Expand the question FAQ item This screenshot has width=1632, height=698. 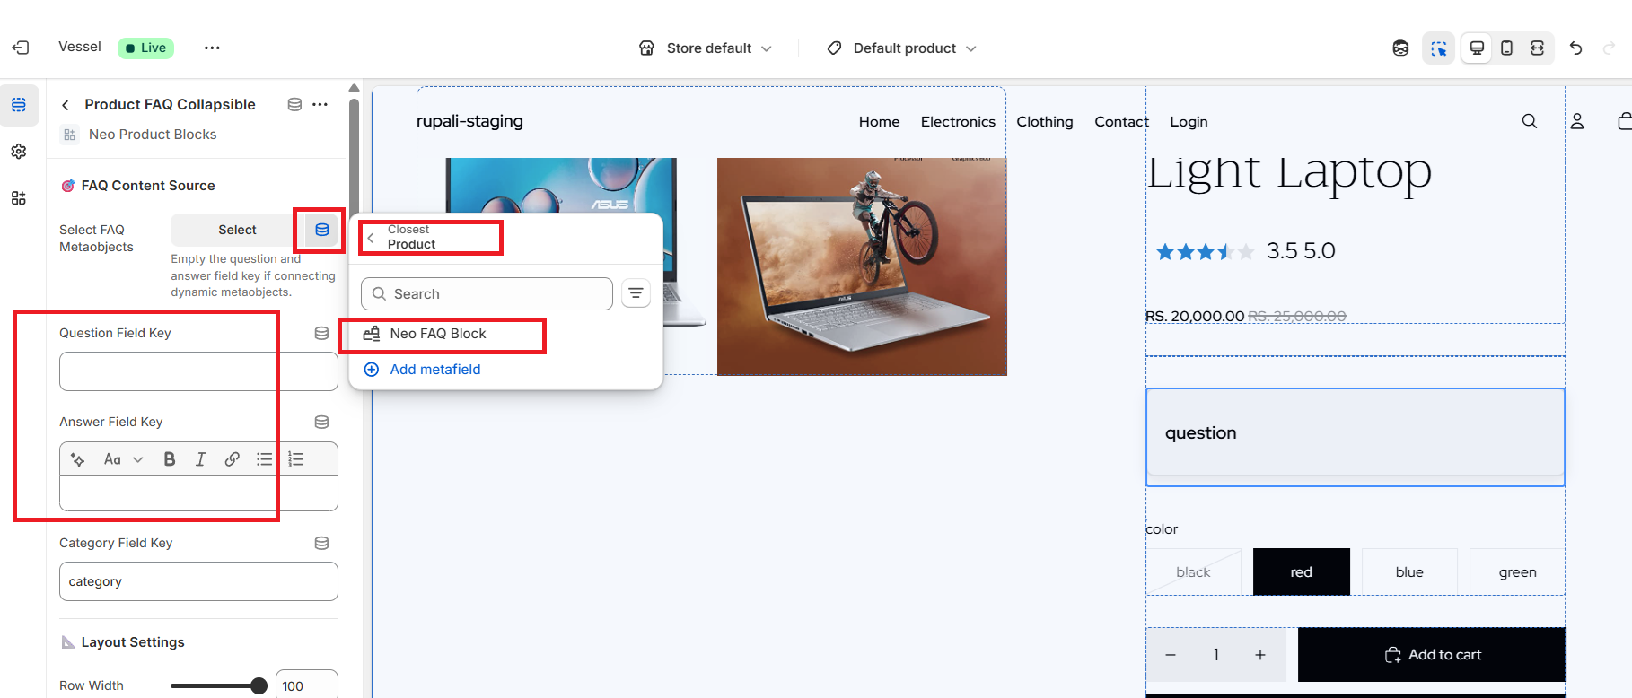coord(1356,432)
